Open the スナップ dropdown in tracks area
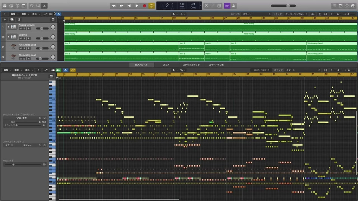Screen dimensions: 358x201 pyautogui.click(x=257, y=14)
